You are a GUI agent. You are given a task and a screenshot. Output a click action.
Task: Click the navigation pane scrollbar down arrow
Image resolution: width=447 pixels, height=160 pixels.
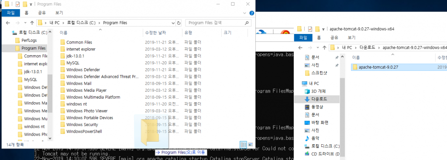(50, 138)
